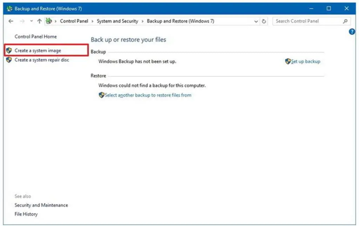Click the Control Panel icon in address bar

[x=49, y=21]
